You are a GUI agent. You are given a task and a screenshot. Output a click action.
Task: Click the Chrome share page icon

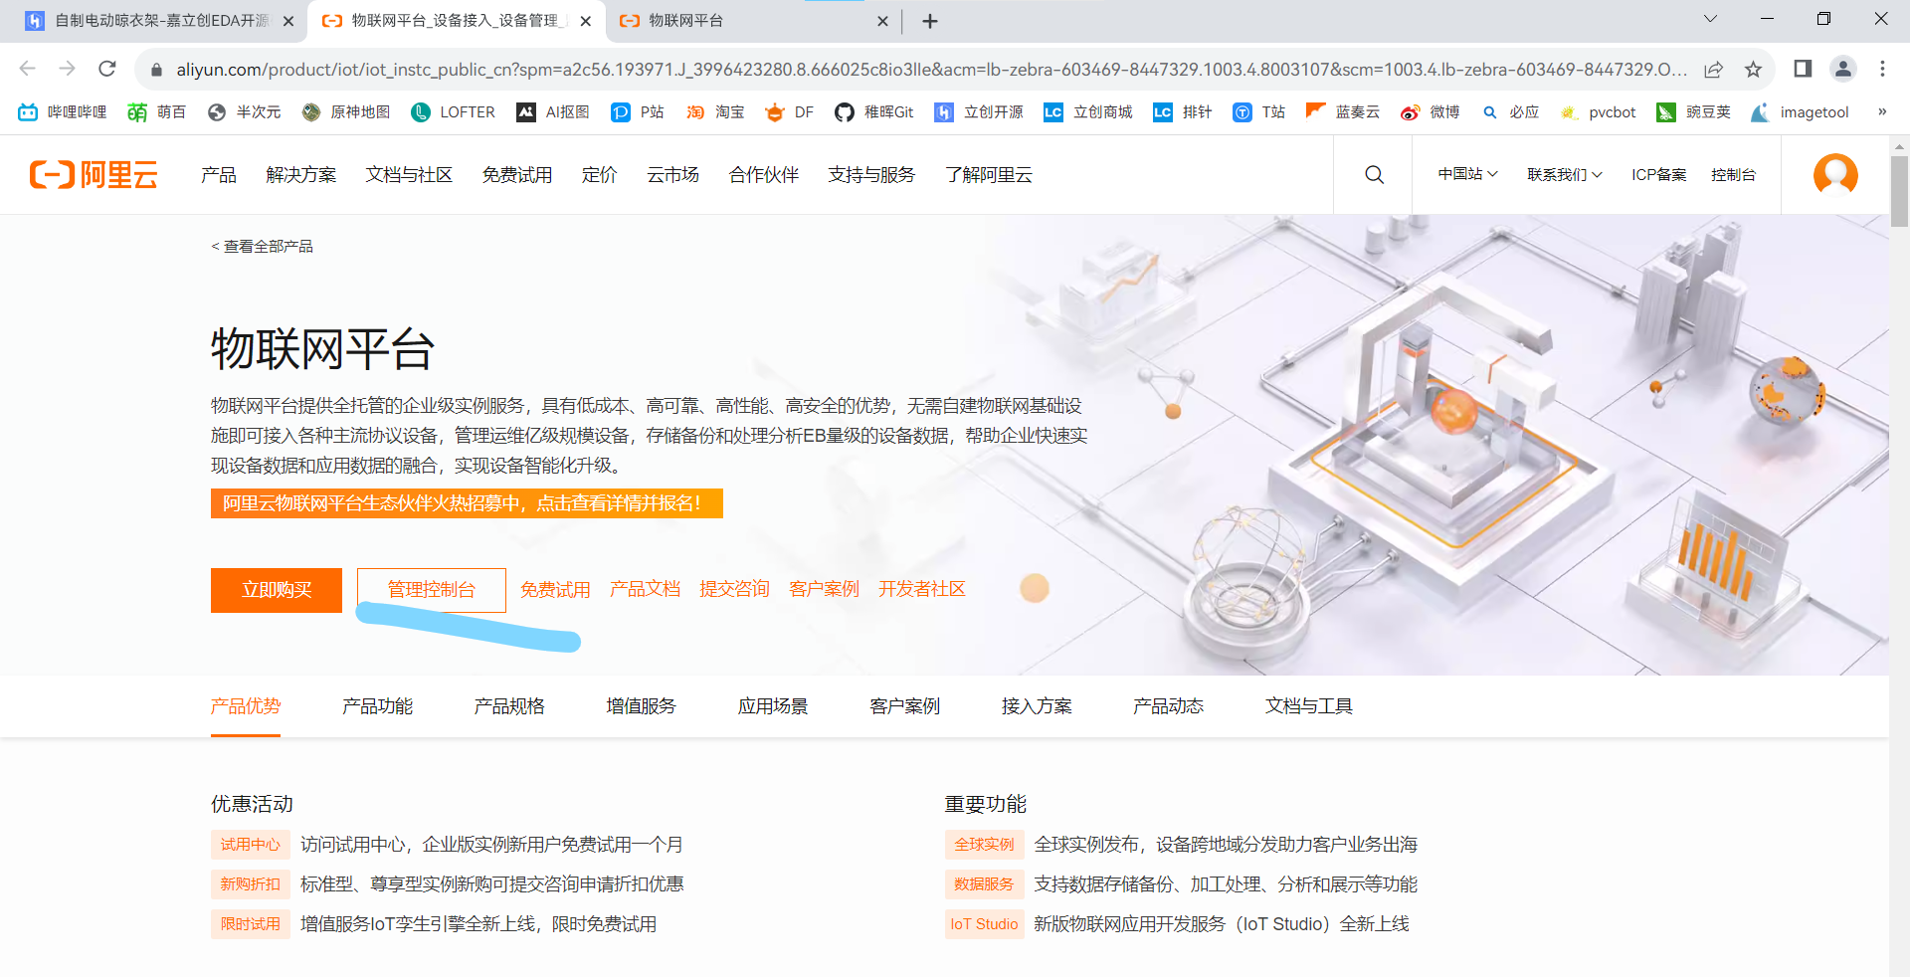click(1713, 69)
